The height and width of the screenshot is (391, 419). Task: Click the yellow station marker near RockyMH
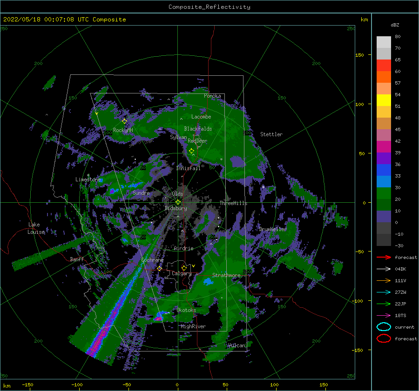click(124, 121)
